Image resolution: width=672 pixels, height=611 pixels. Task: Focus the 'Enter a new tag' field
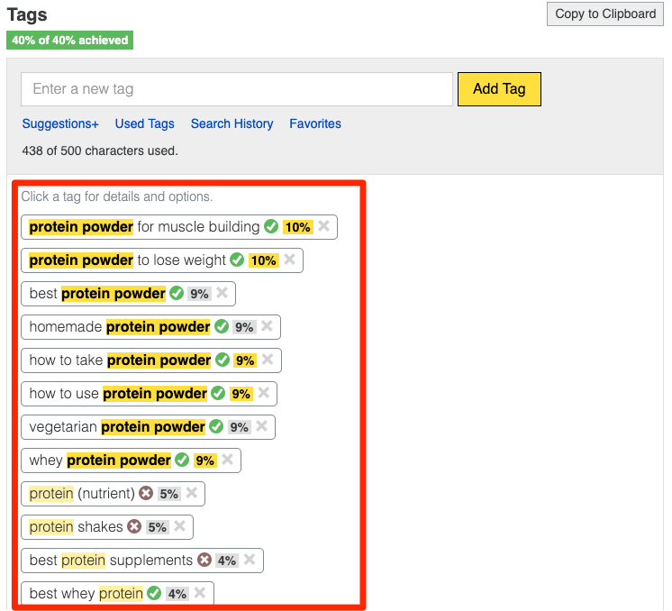[x=236, y=89]
